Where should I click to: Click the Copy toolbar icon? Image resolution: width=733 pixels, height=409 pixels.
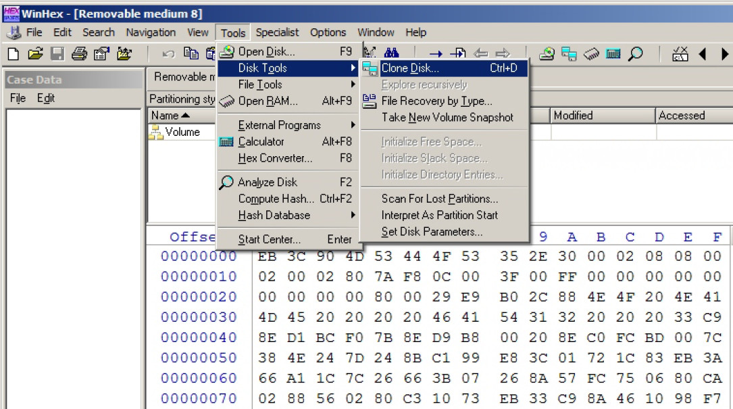(191, 54)
